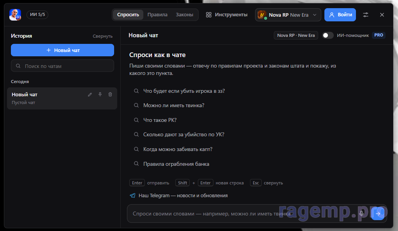Viewport: 398px width, 231px height.
Task: Focus the Поиск по чатам search field
Action: pyautogui.click(x=62, y=66)
